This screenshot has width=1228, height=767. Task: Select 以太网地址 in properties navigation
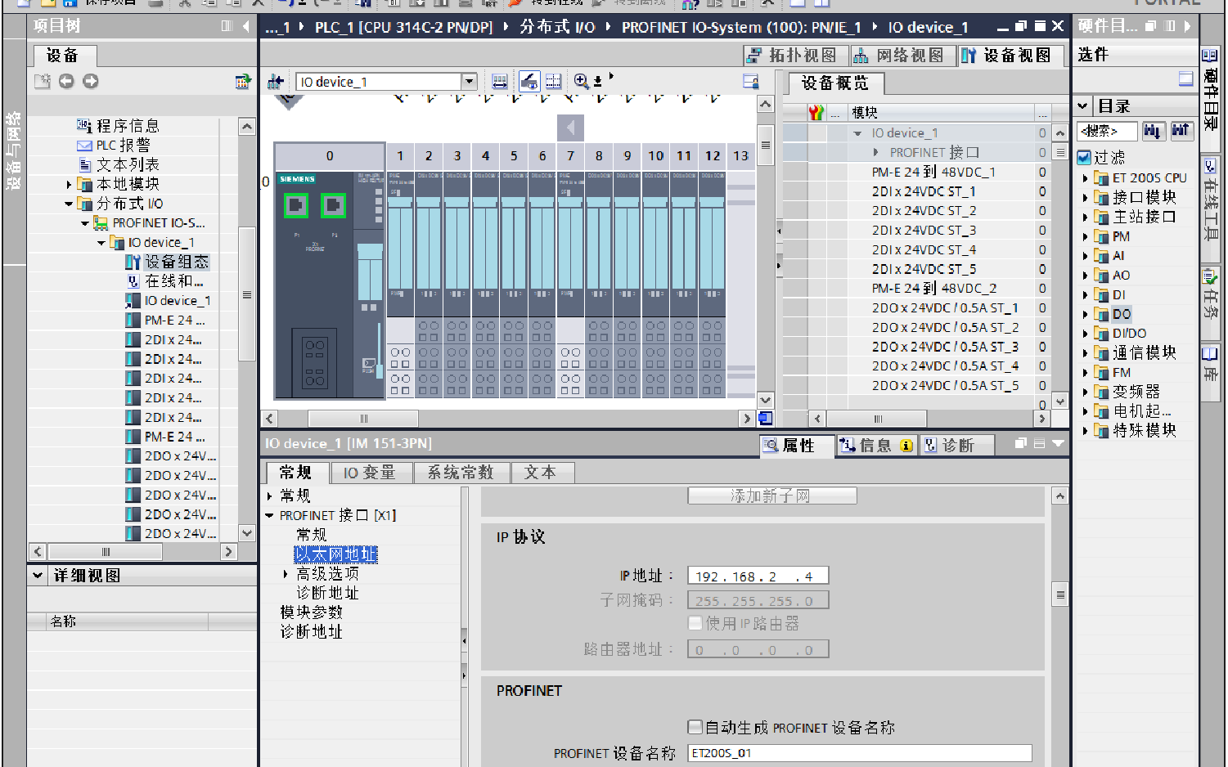pyautogui.click(x=336, y=554)
